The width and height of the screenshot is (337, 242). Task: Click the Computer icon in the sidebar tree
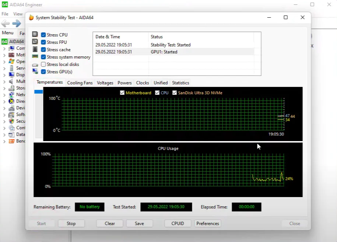pyautogui.click(x=11, y=48)
